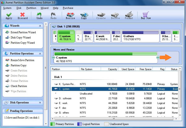
Task: Select the E: work row
Action: [115, 103]
